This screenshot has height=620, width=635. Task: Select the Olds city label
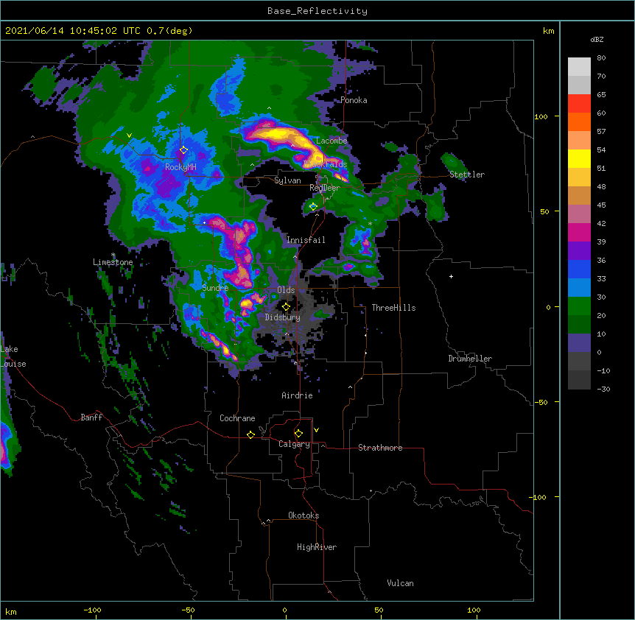(x=286, y=290)
